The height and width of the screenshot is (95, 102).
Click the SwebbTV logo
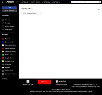point(10,2)
